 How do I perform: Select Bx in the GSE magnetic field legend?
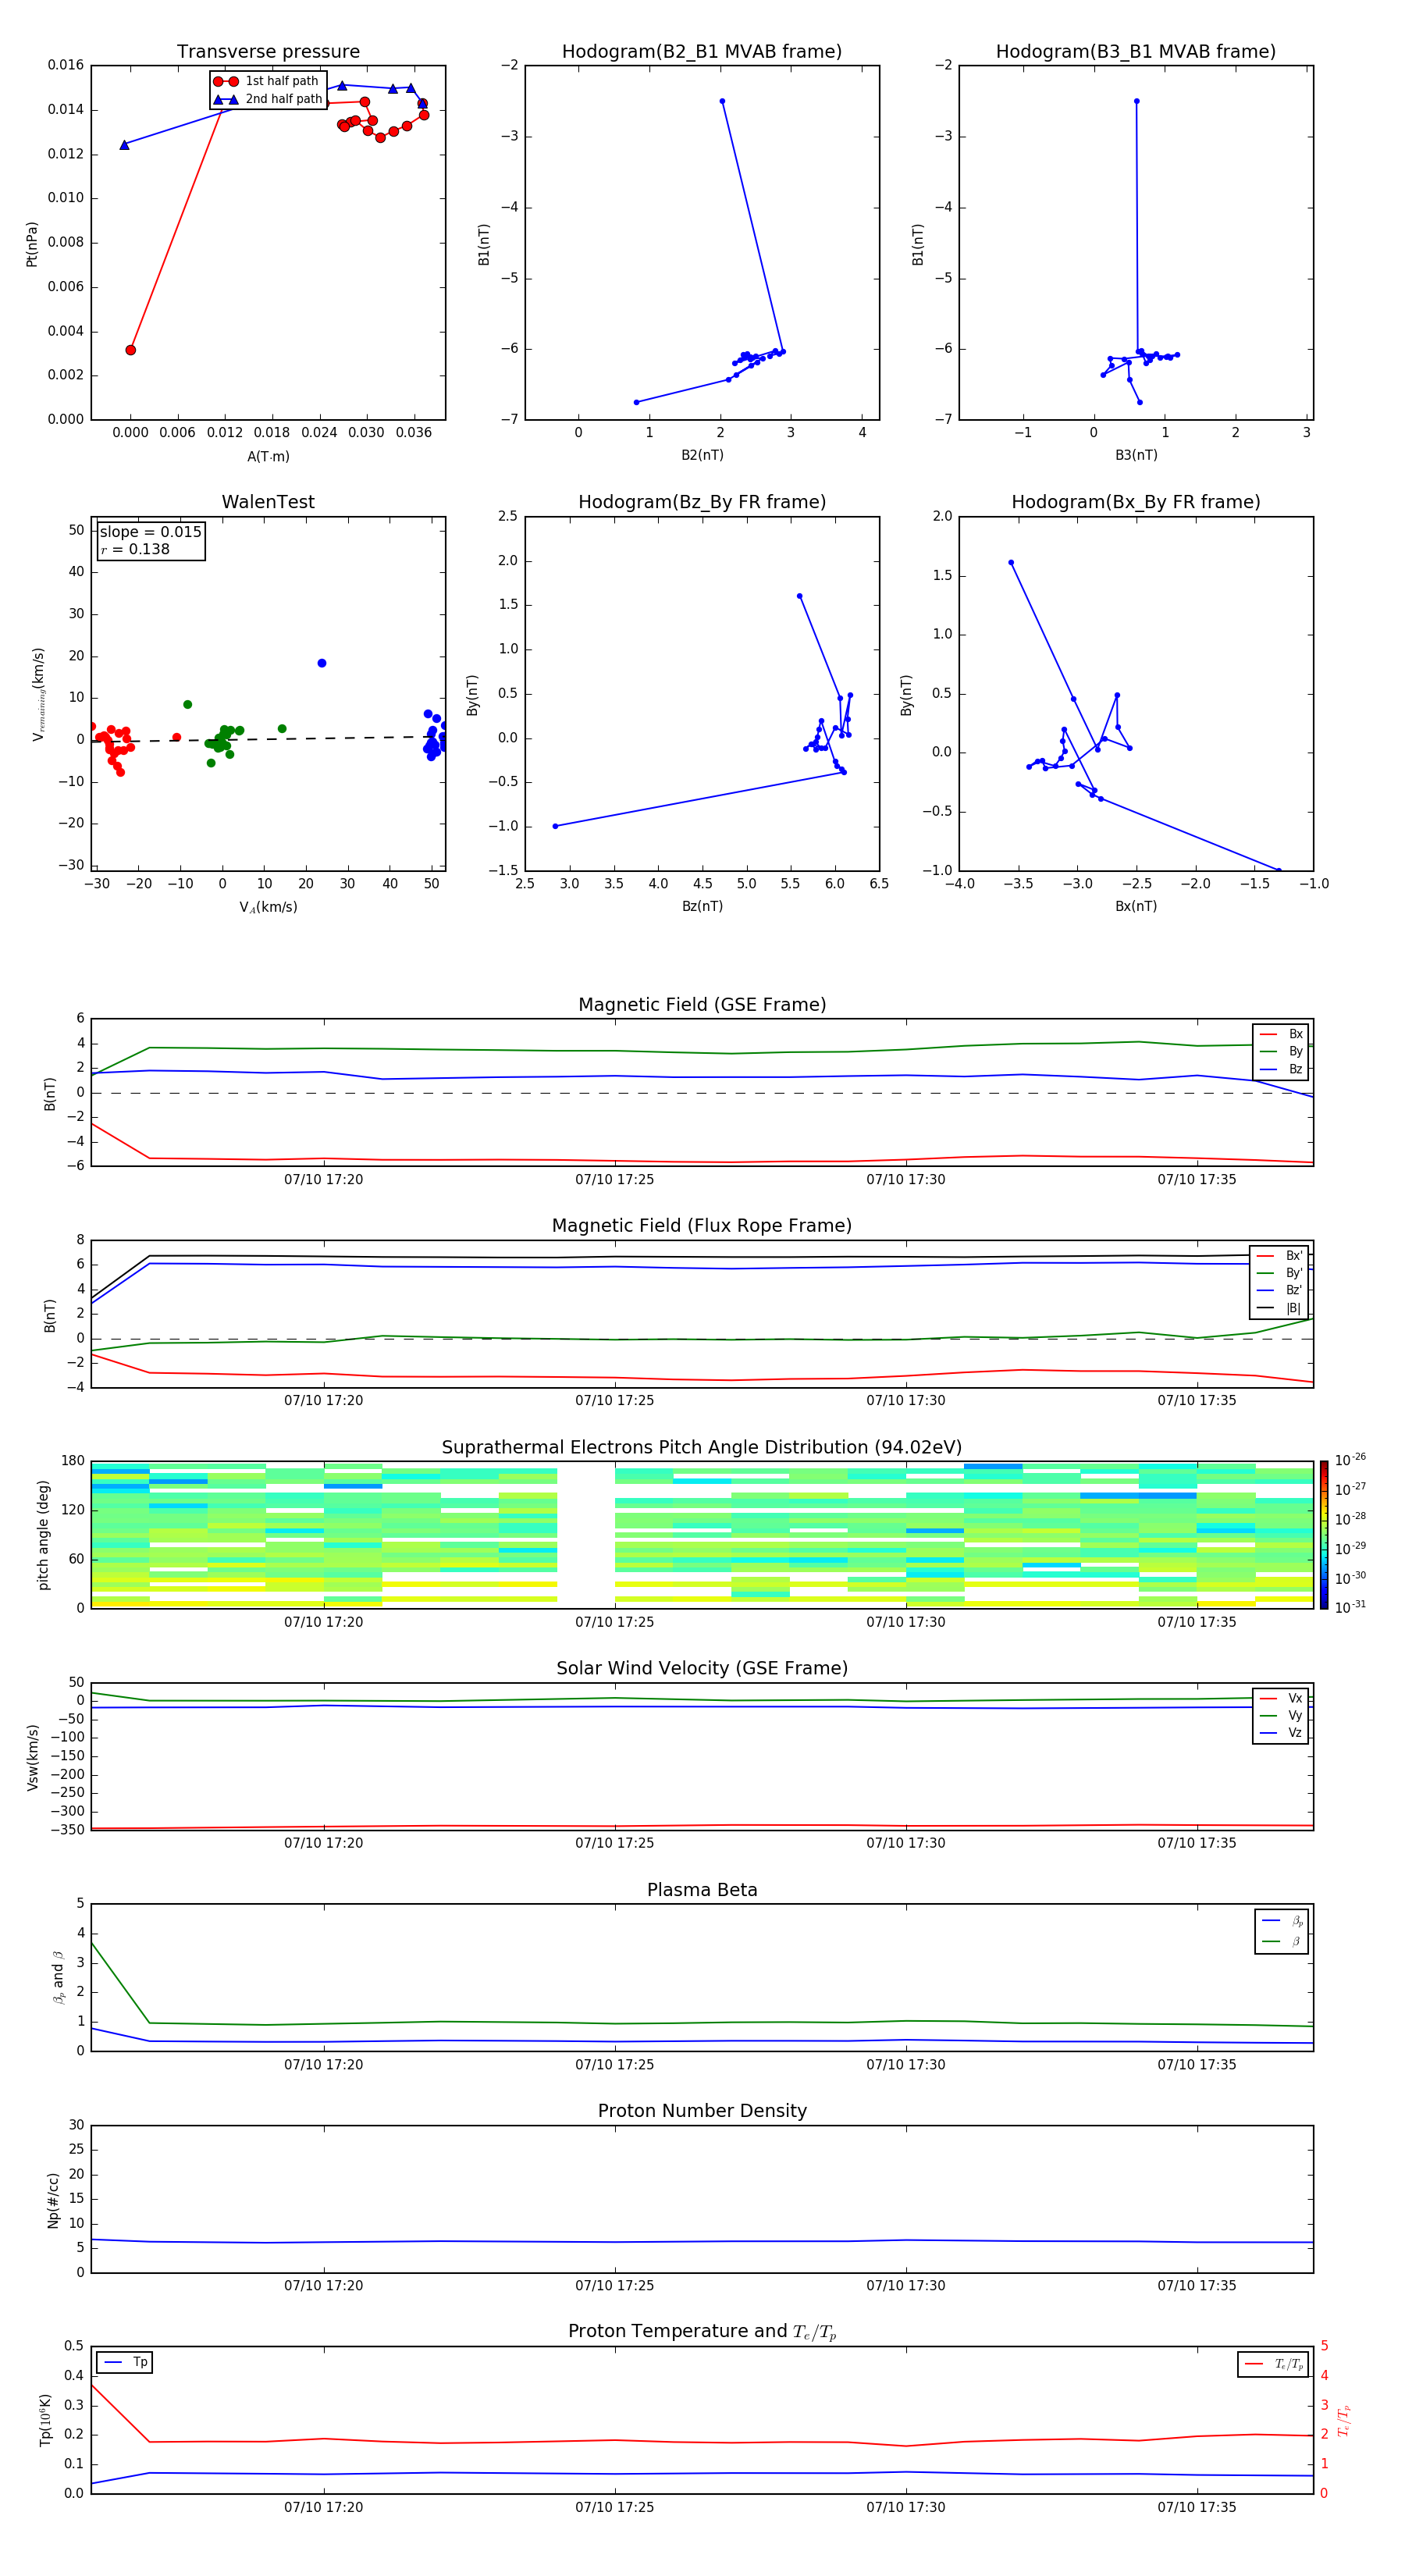1281,1034
